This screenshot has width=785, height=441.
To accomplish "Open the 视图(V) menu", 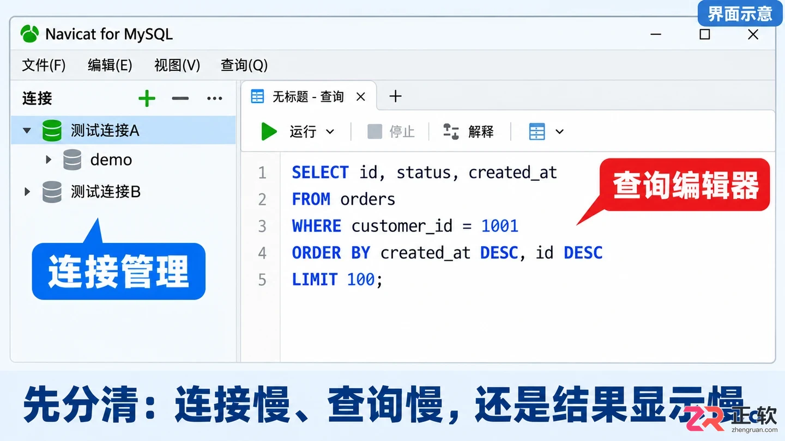I will pos(177,65).
